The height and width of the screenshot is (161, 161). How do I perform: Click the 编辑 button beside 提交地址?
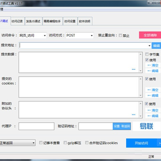coord(156,46)
